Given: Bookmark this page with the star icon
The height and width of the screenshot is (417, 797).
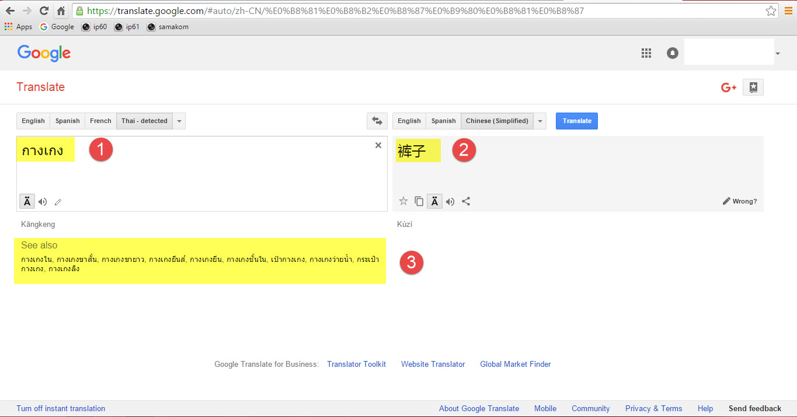Looking at the screenshot, I should click(x=771, y=10).
